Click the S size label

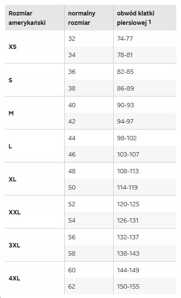tap(10, 80)
